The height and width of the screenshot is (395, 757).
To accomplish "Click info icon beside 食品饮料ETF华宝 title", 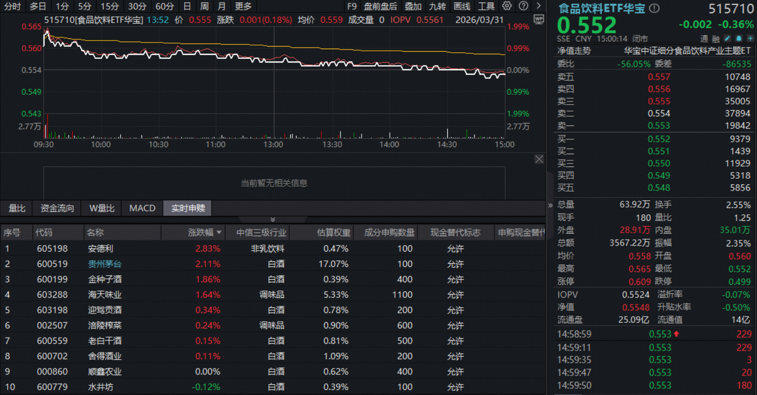I will (x=654, y=8).
